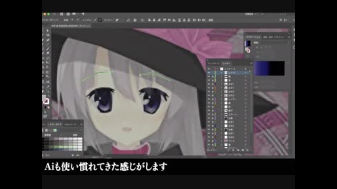Distribute objects by horizontal center

coord(199,20)
